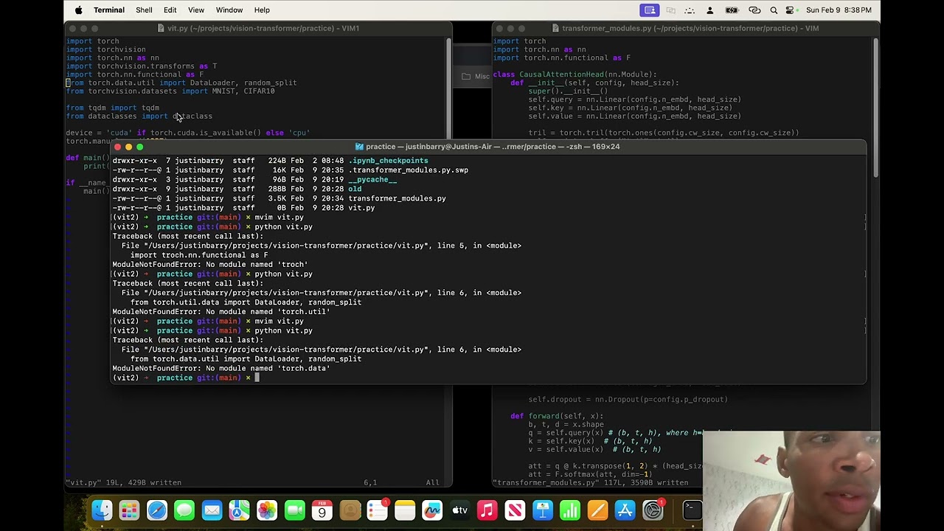Check battery status icon in menu bar
The height and width of the screenshot is (531, 944).
click(x=732, y=10)
